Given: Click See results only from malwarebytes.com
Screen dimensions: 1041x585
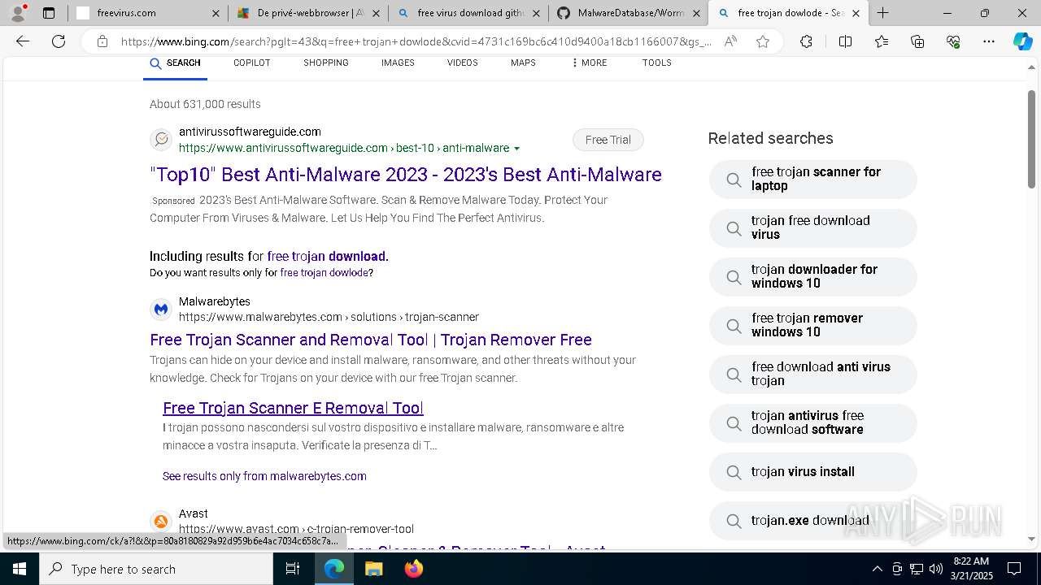Looking at the screenshot, I should pos(264,476).
